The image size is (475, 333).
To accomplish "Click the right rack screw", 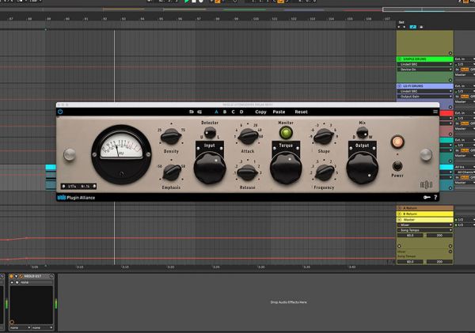I will click(x=426, y=155).
